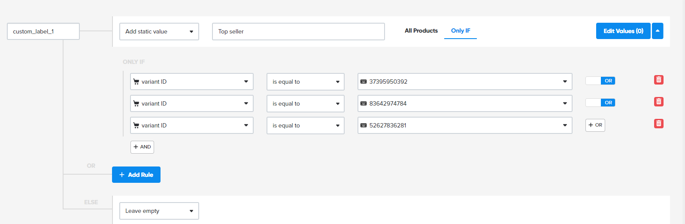Open the Add static value dropdown
The width and height of the screenshot is (685, 224).
pos(159,31)
